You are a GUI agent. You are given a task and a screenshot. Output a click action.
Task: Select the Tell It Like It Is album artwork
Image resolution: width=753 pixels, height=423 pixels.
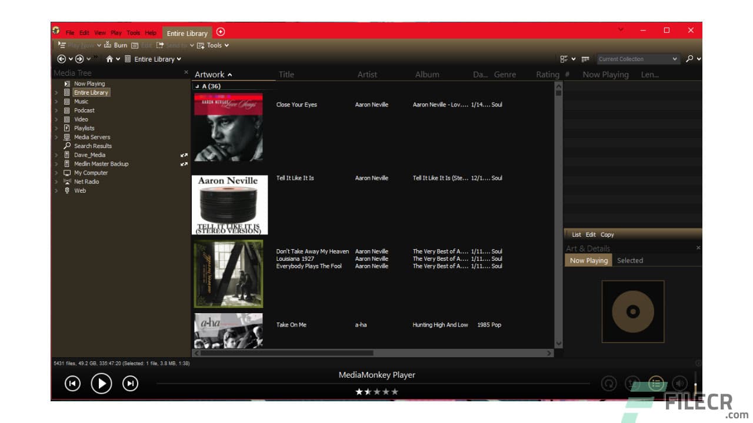229,204
